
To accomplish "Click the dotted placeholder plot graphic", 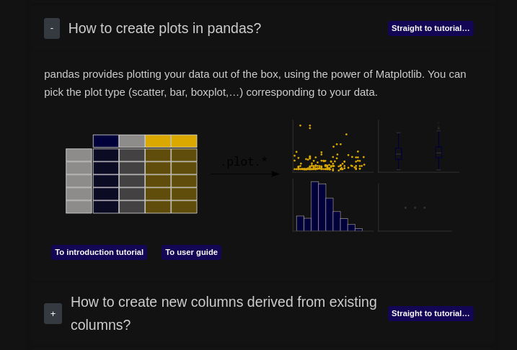I will pyautogui.click(x=415, y=207).
